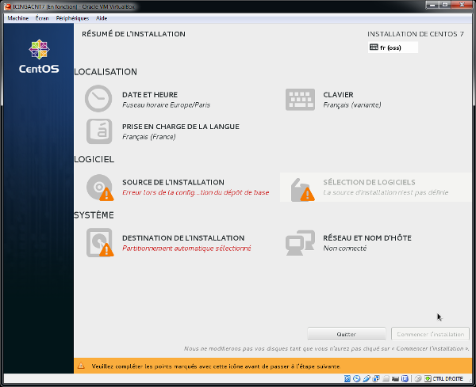Click 'INSTALLATION DE CENTOS 7' title
The image size is (476, 387).
416,34
